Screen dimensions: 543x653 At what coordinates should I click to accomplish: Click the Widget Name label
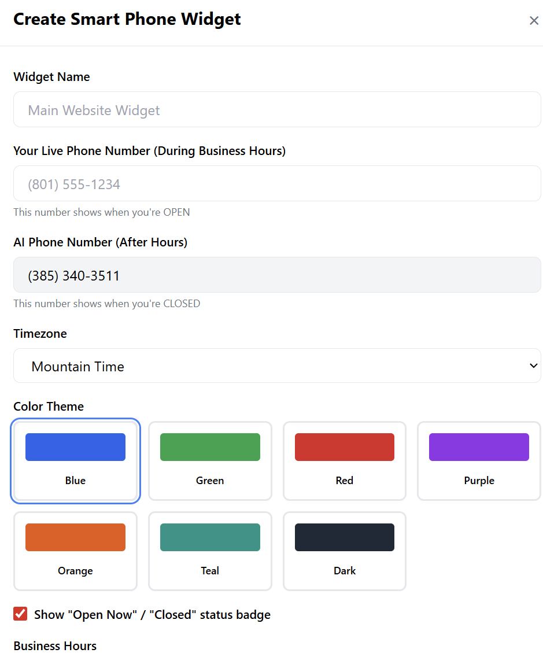[x=51, y=77]
